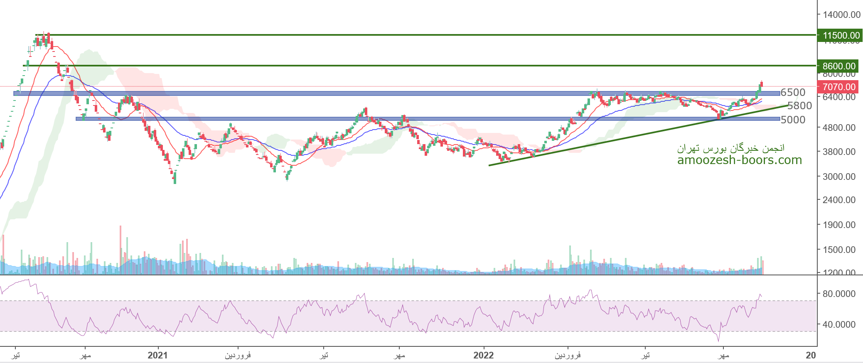Select the 5800 trendline label
This screenshot has width=863, height=363.
point(799,105)
